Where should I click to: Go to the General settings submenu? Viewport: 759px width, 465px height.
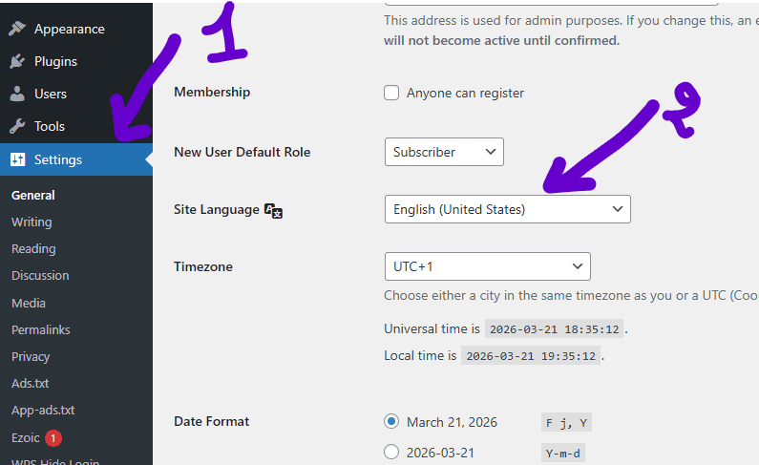[x=32, y=195]
